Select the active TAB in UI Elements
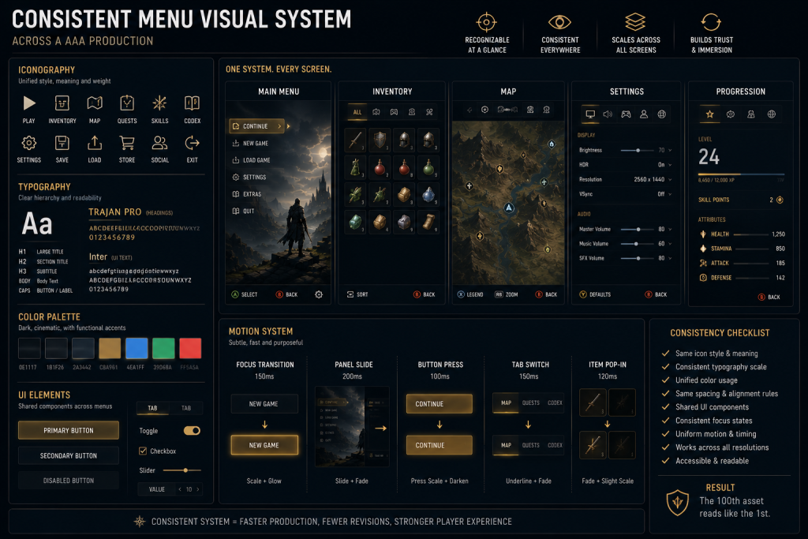Viewport: 808px width, 539px height. [x=152, y=408]
